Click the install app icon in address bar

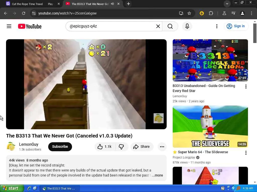point(181,13)
